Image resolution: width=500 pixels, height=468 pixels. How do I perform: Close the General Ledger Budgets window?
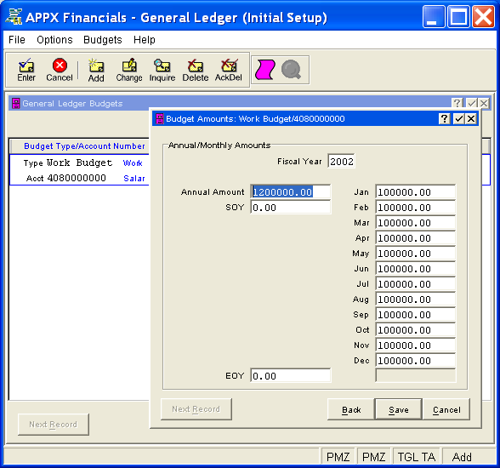click(484, 103)
